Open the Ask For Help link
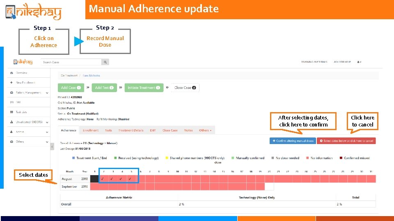The width and height of the screenshot is (394, 221). click(342, 62)
